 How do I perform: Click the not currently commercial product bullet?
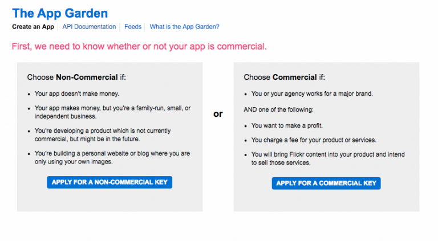103,134
